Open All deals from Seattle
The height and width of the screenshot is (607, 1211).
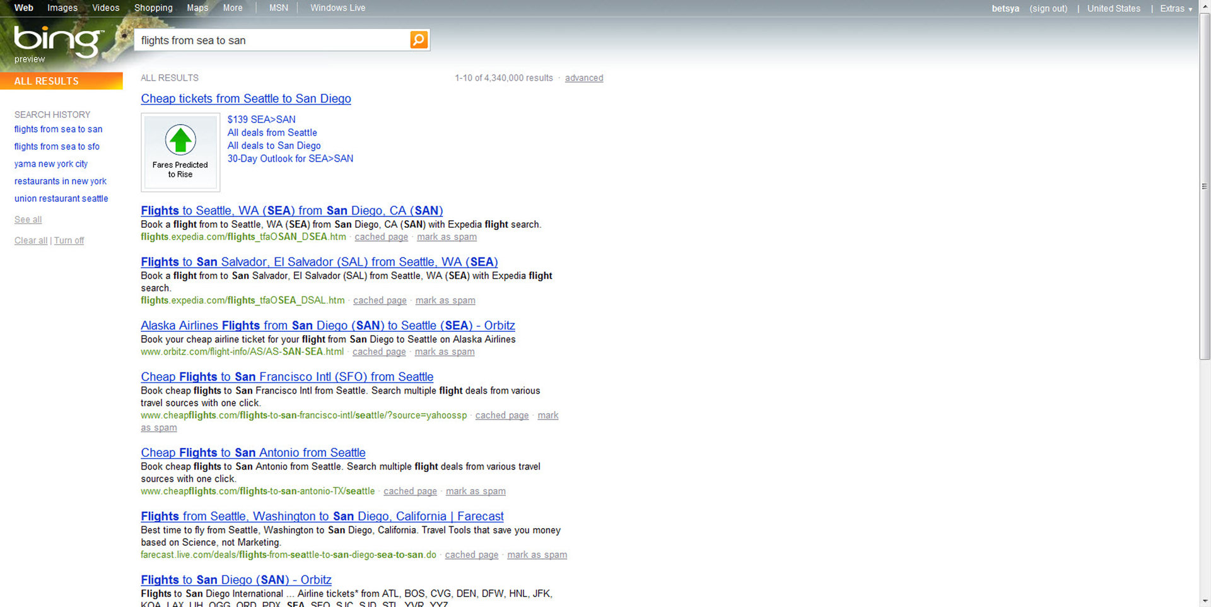(272, 133)
